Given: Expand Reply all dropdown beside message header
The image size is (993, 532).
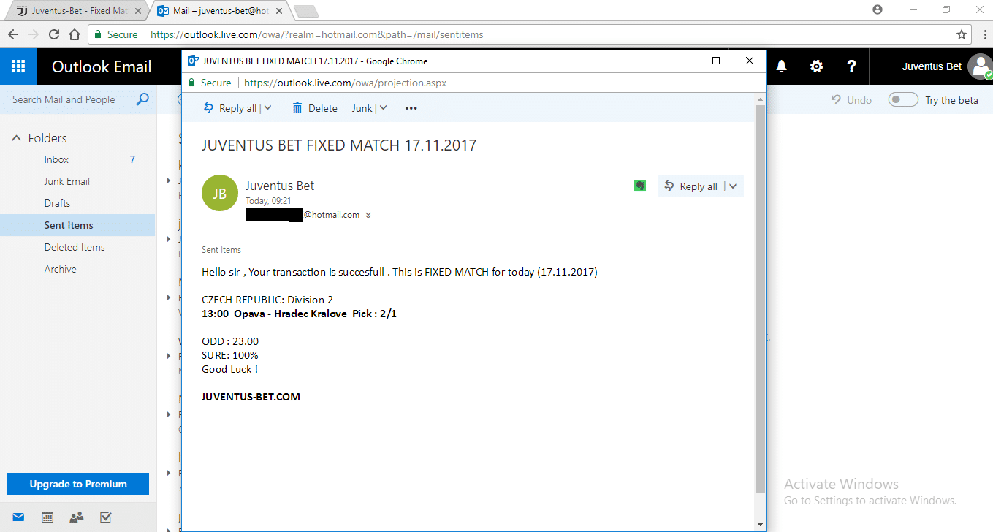Looking at the screenshot, I should coord(734,186).
